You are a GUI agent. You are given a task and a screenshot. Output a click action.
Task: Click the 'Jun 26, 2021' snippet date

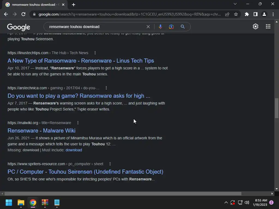[19, 138]
